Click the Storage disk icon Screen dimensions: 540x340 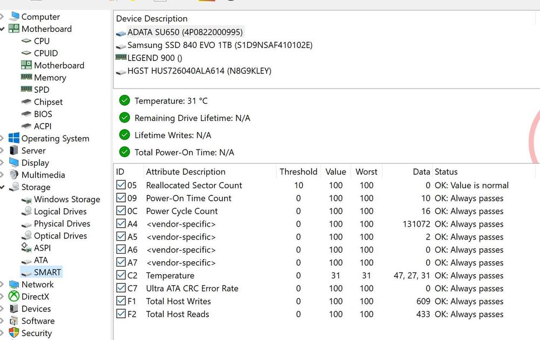[x=14, y=187]
